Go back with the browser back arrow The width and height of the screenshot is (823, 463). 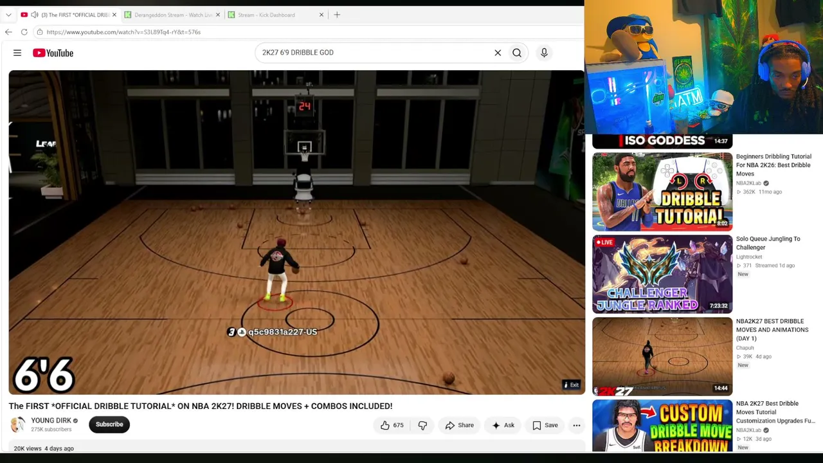(8, 32)
